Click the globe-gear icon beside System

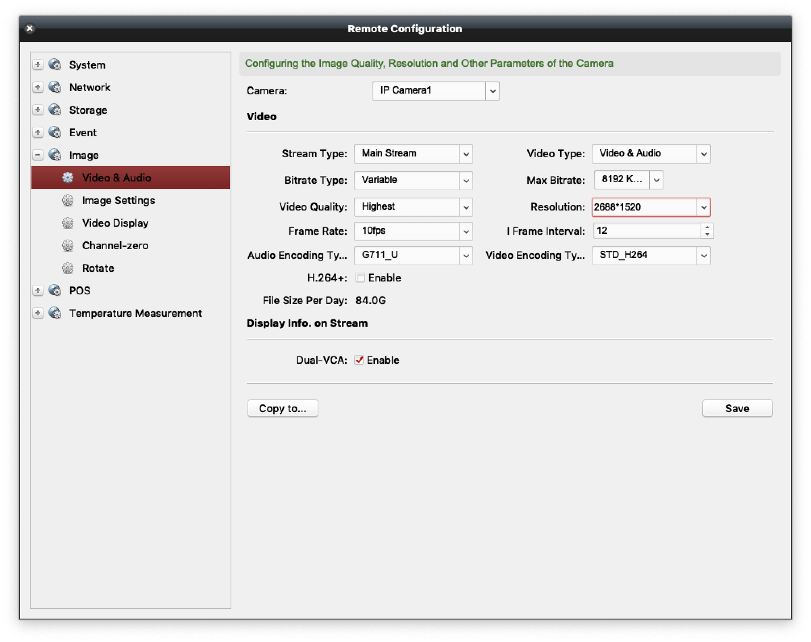click(55, 65)
